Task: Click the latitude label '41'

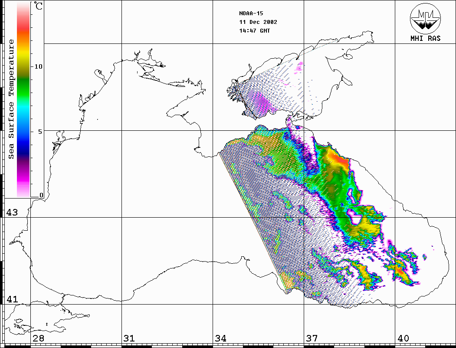Action: (x=12, y=299)
